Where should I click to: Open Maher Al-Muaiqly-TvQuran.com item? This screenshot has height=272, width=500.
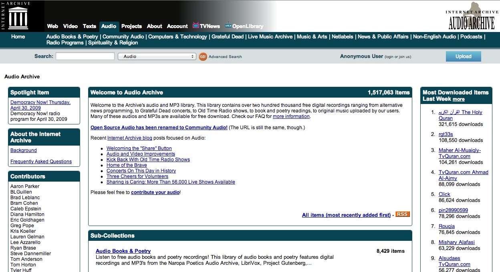pyautogui.click(x=460, y=153)
